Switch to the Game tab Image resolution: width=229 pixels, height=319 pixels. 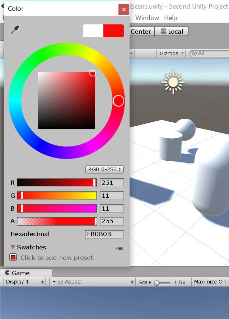pyautogui.click(x=21, y=273)
